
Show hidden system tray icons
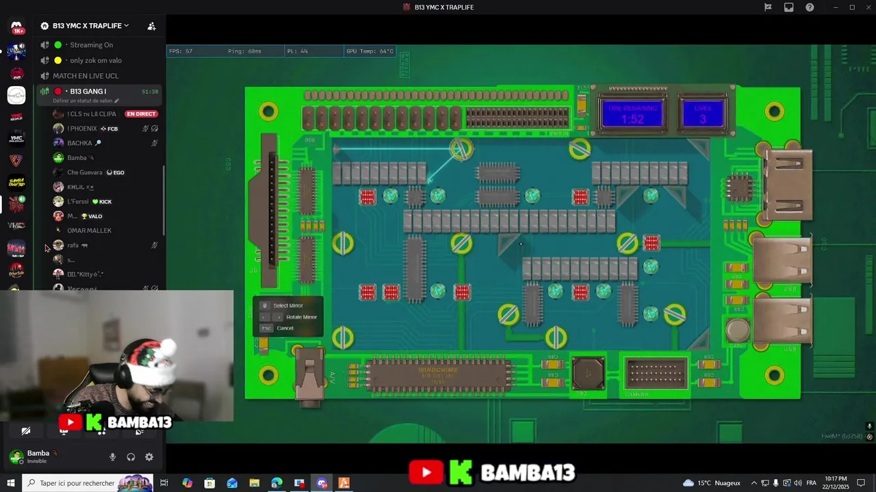pyautogui.click(x=754, y=483)
